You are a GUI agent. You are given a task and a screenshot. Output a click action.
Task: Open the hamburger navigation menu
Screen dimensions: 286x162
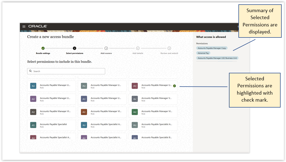point(24,26)
